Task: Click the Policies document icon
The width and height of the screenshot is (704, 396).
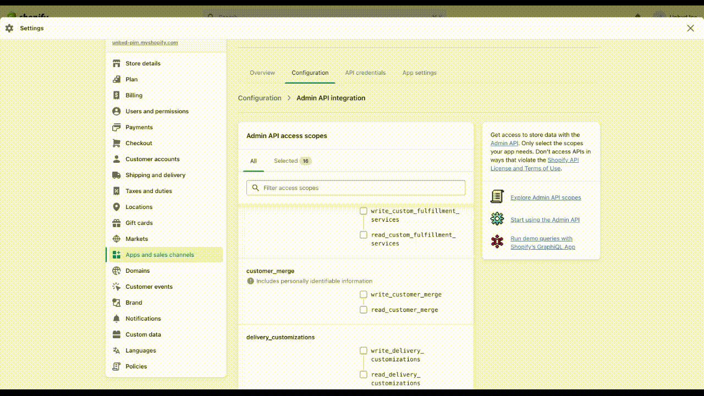Action: (x=116, y=366)
